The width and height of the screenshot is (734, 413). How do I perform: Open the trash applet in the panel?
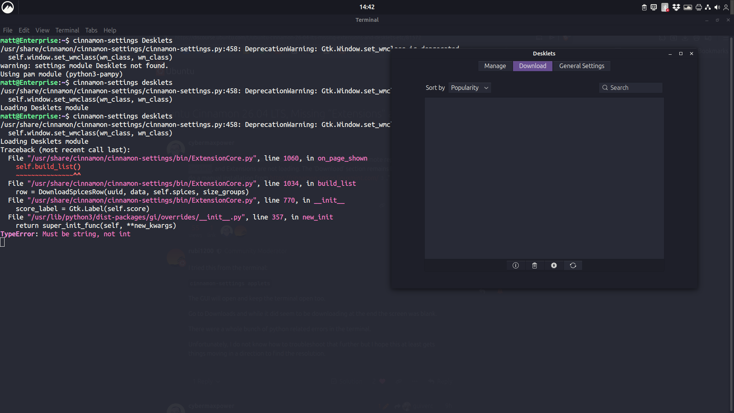[x=644, y=7]
